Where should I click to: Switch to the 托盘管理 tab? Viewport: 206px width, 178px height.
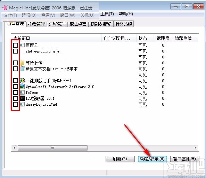(36, 24)
